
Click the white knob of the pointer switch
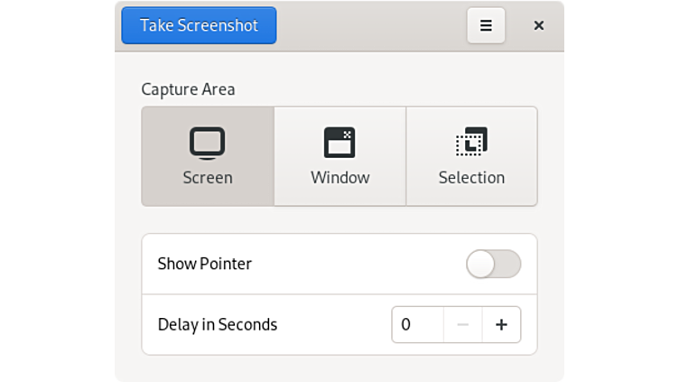pyautogui.click(x=481, y=264)
